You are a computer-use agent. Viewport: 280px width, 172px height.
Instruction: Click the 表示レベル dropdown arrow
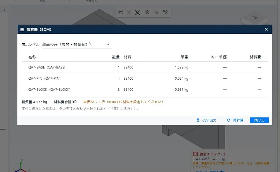tap(108, 45)
